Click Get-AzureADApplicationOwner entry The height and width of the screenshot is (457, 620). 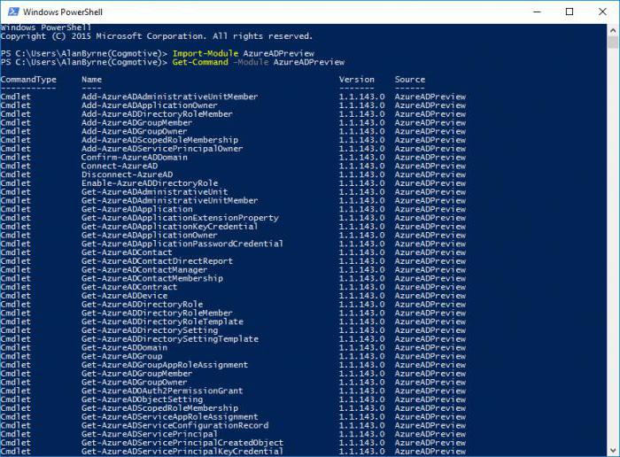pyautogui.click(x=150, y=236)
